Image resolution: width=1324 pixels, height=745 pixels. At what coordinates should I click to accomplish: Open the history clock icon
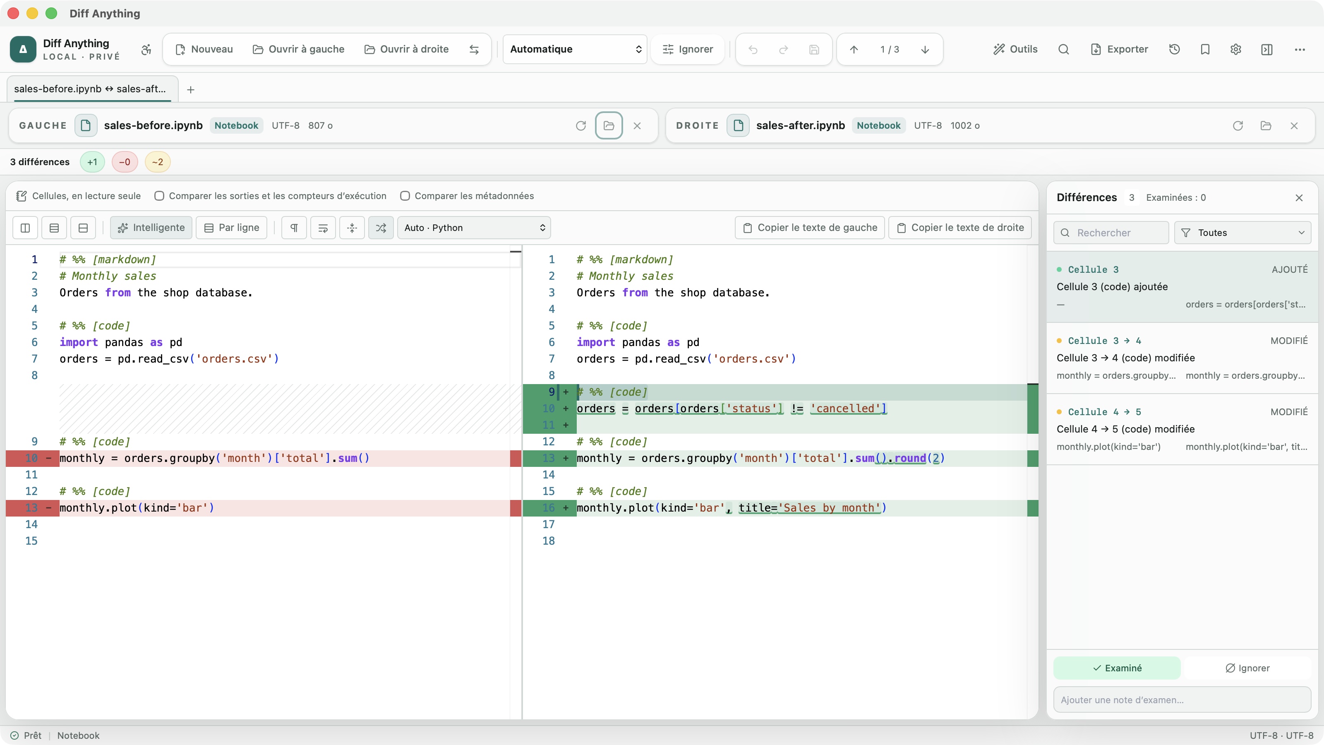pos(1175,49)
